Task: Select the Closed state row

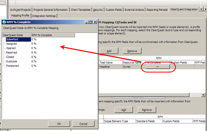Action: coord(10,57)
